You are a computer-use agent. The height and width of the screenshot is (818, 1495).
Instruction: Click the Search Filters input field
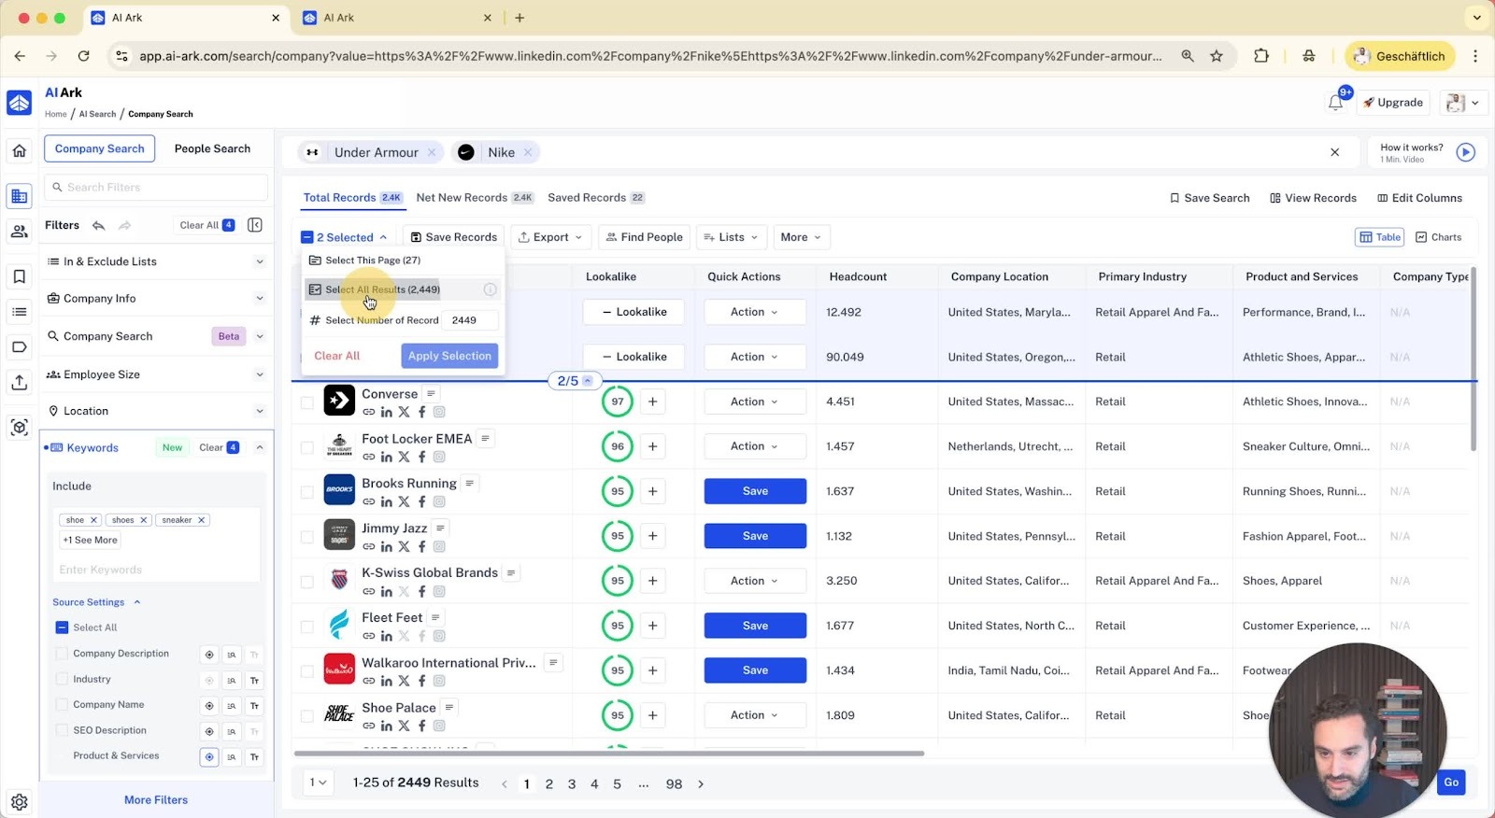click(156, 188)
